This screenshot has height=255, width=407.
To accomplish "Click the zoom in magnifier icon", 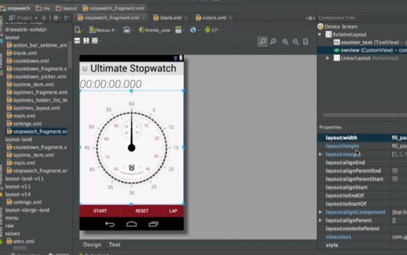I will [286, 42].
